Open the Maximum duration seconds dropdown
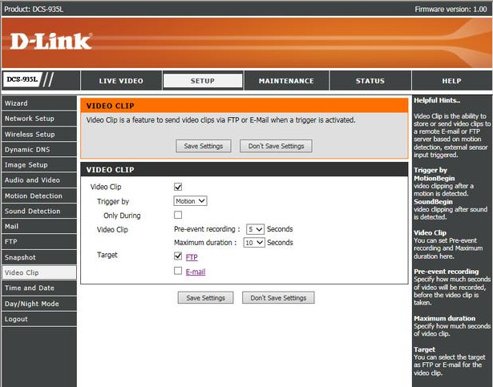The image size is (493, 387). coord(254,243)
